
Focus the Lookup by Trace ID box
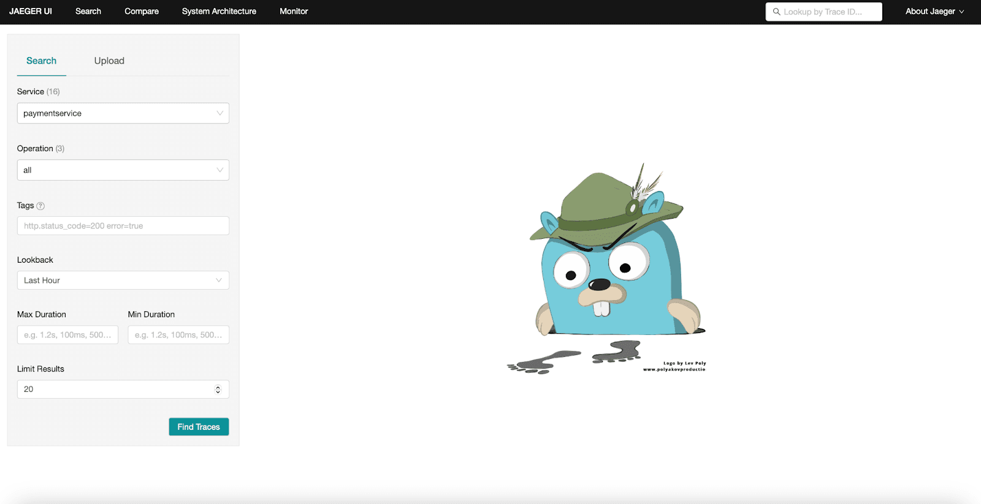pos(828,12)
